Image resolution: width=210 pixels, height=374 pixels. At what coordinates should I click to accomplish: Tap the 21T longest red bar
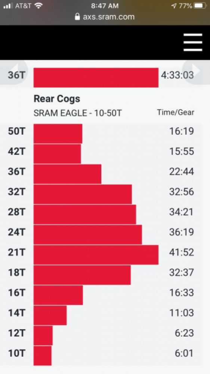coord(96,255)
